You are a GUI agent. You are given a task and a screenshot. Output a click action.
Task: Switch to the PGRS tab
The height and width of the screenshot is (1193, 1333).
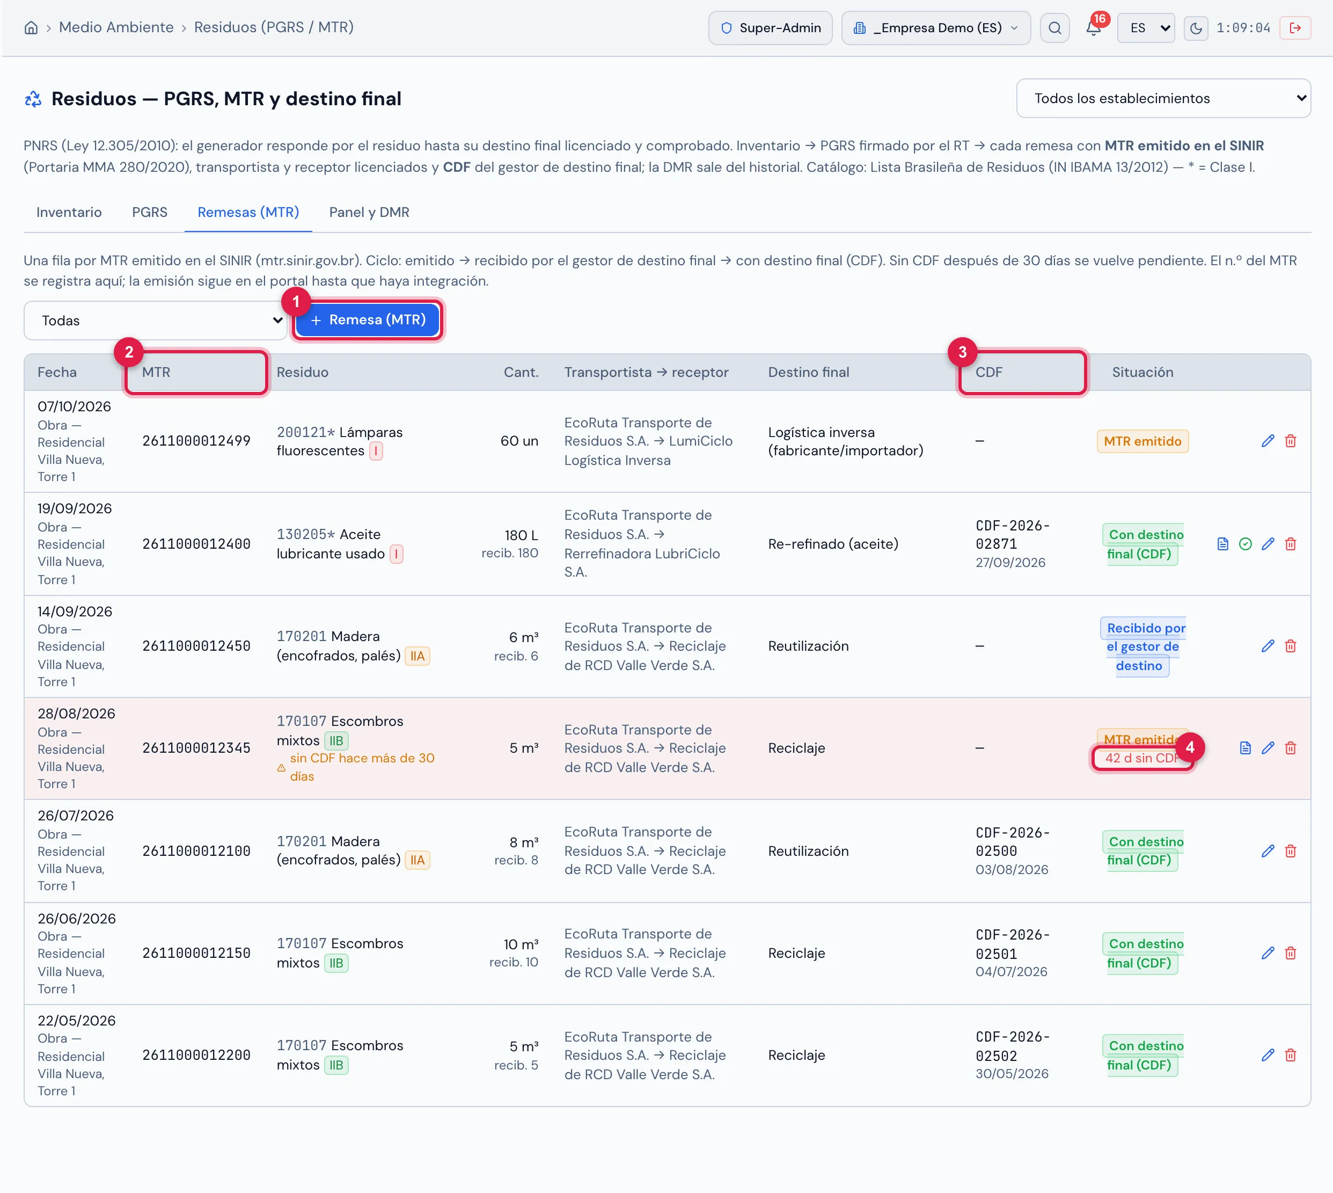[x=149, y=213]
